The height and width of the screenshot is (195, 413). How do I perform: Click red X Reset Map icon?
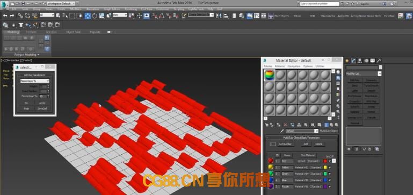(286, 125)
